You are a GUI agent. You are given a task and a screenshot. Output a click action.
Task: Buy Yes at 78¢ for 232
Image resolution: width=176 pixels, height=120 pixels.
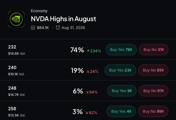(x=121, y=50)
